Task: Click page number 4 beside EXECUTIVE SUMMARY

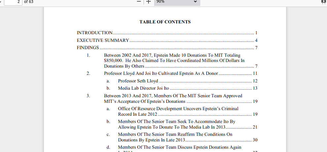Action: (x=256, y=41)
